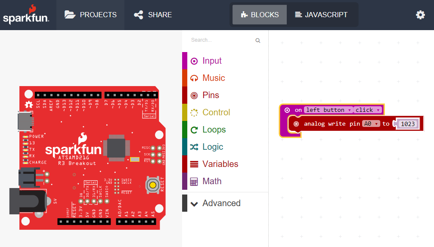Open the Logic block category

tap(225, 147)
